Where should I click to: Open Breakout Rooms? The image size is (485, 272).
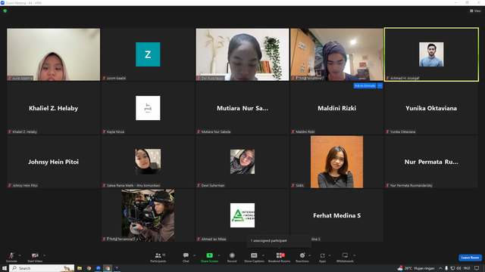279,257
